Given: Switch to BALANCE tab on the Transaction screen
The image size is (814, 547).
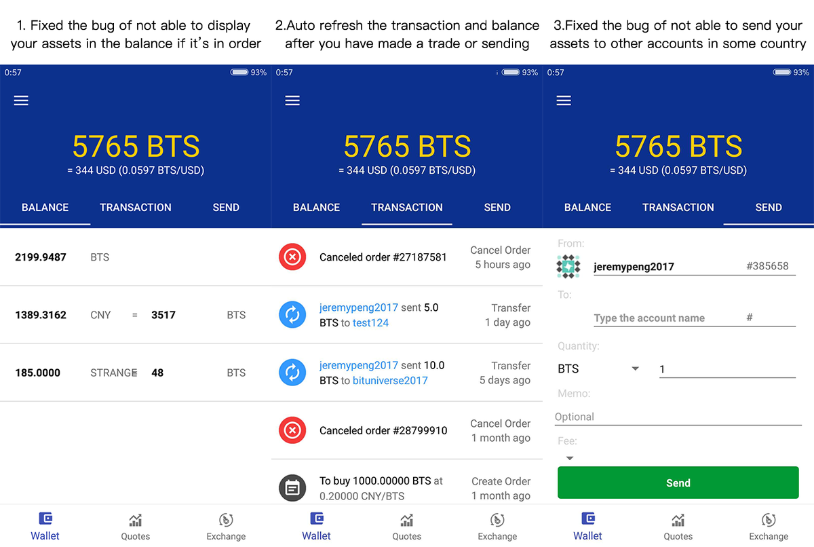Looking at the screenshot, I should pos(317,208).
